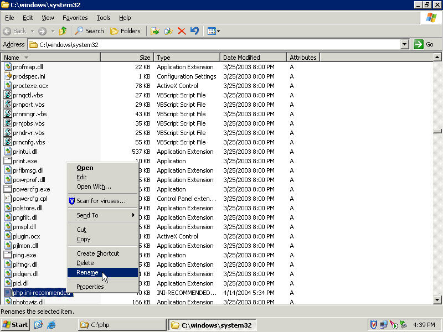Viewport: 443px width, 332px height.
Task: Click the Up folder toolbar icon
Action: [x=63, y=31]
